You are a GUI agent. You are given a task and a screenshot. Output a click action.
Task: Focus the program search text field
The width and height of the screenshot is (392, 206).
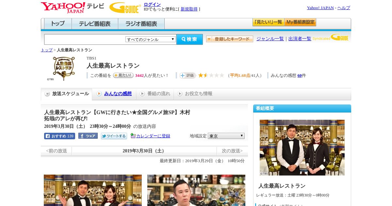click(85, 39)
